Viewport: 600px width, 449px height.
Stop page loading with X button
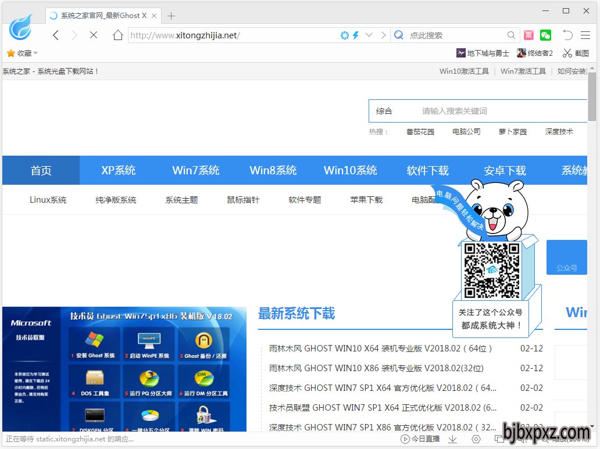(94, 35)
